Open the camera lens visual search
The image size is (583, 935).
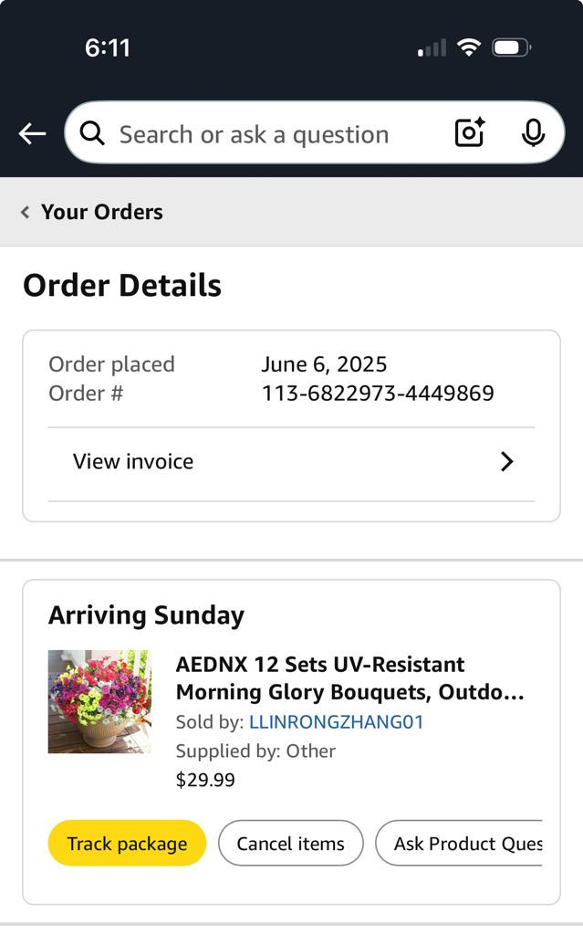coord(470,133)
